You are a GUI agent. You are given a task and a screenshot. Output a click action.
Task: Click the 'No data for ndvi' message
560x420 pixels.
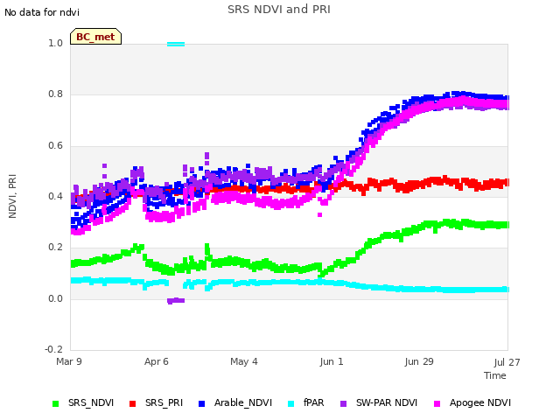(x=42, y=12)
